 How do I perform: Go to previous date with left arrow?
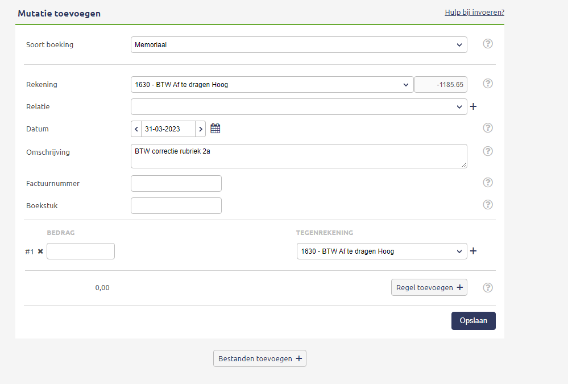pos(136,129)
